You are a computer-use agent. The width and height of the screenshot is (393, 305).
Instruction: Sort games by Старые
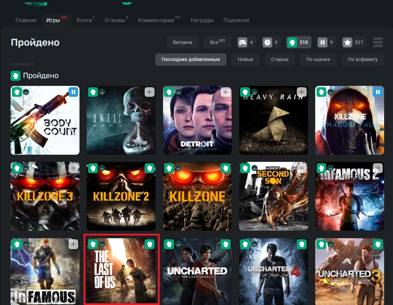(280, 60)
